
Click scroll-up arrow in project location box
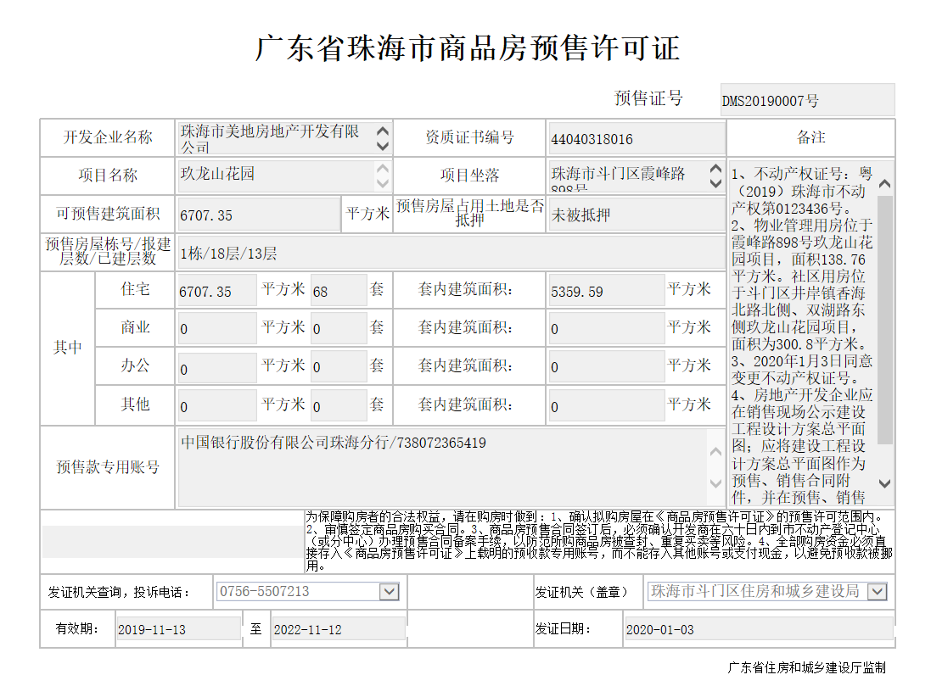[716, 169]
